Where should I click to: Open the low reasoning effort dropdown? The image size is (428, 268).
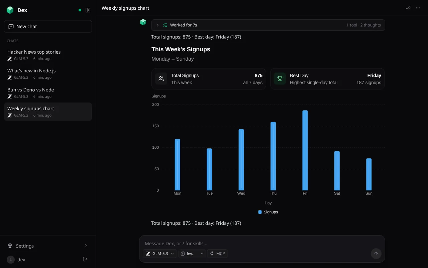192,254
